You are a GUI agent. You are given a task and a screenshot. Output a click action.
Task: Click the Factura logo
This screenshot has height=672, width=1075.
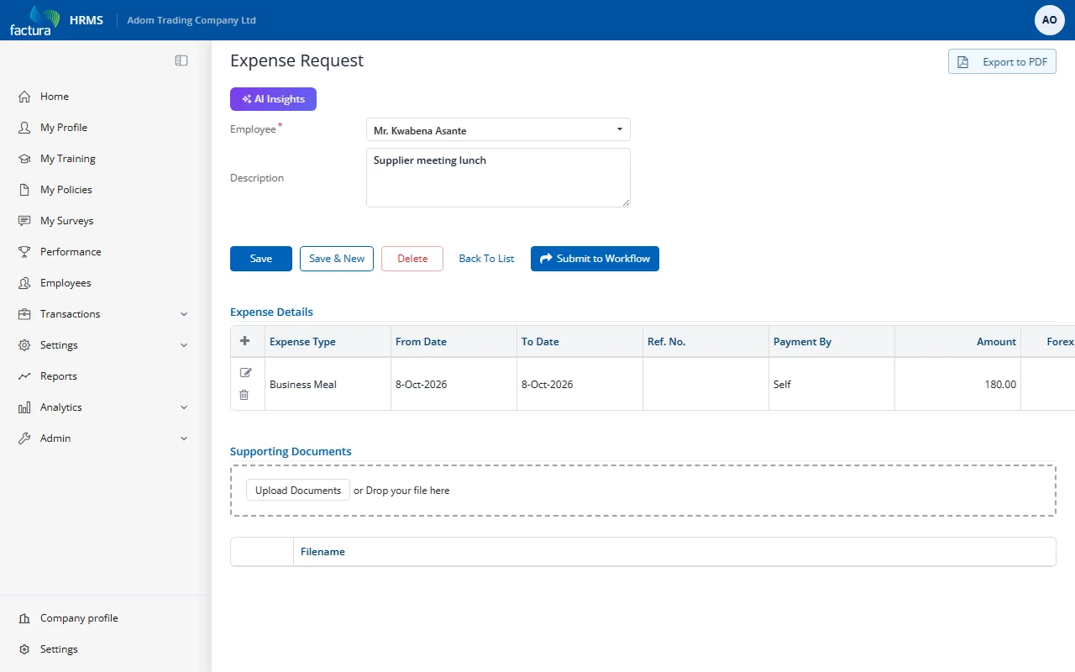pyautogui.click(x=34, y=20)
